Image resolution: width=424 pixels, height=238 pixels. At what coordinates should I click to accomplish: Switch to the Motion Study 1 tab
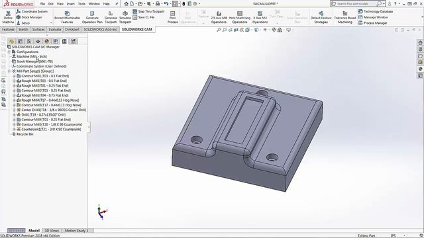coord(76,231)
